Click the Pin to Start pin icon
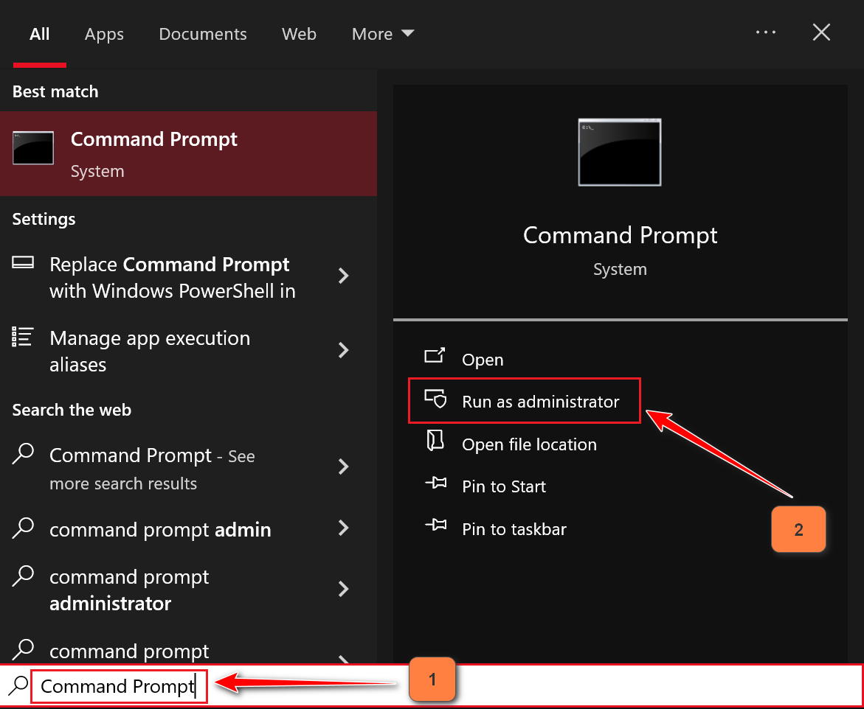This screenshot has width=864, height=709. [x=435, y=485]
